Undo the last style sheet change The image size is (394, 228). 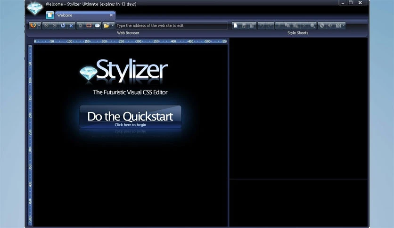click(262, 25)
